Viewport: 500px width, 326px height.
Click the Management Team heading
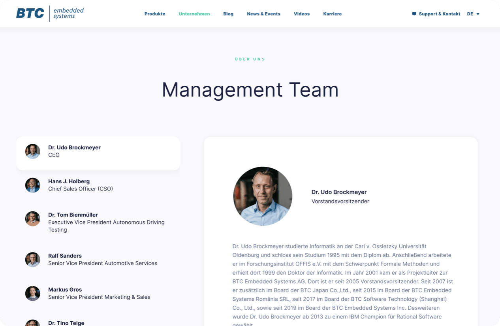(x=250, y=90)
